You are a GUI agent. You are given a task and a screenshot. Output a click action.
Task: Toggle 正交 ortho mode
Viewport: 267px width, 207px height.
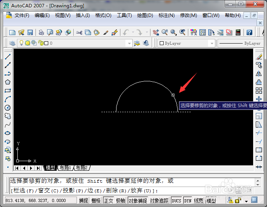[109, 200]
